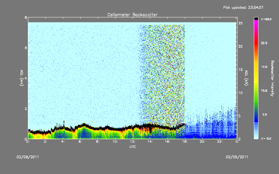This screenshot has width=279, height=174.
Task: Click the "8" tick on km axis
Action: (26, 17)
